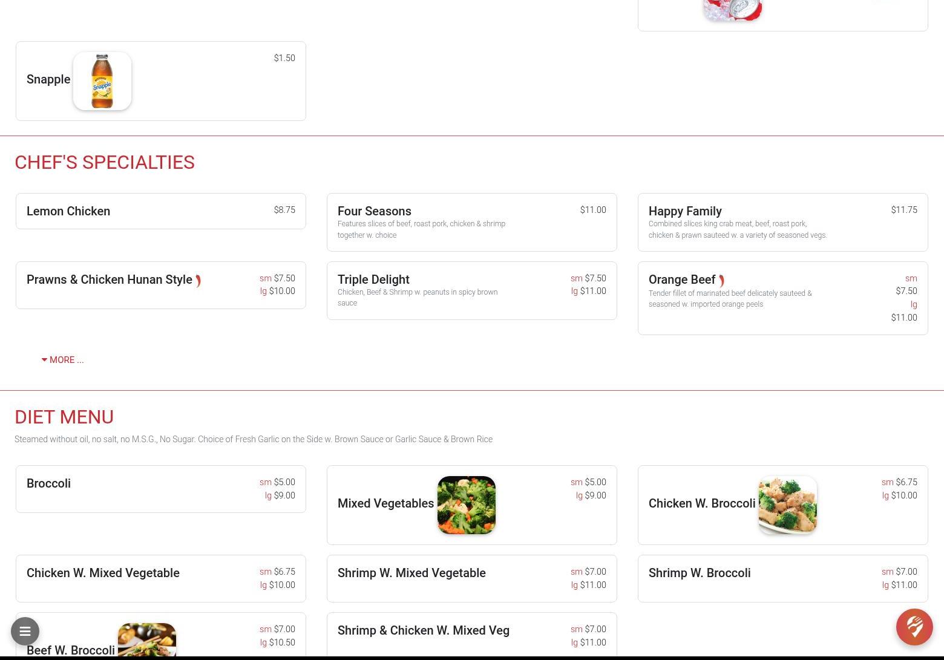Click the CHEF'S SPECIALTIES heading
The height and width of the screenshot is (660, 944).
click(105, 162)
